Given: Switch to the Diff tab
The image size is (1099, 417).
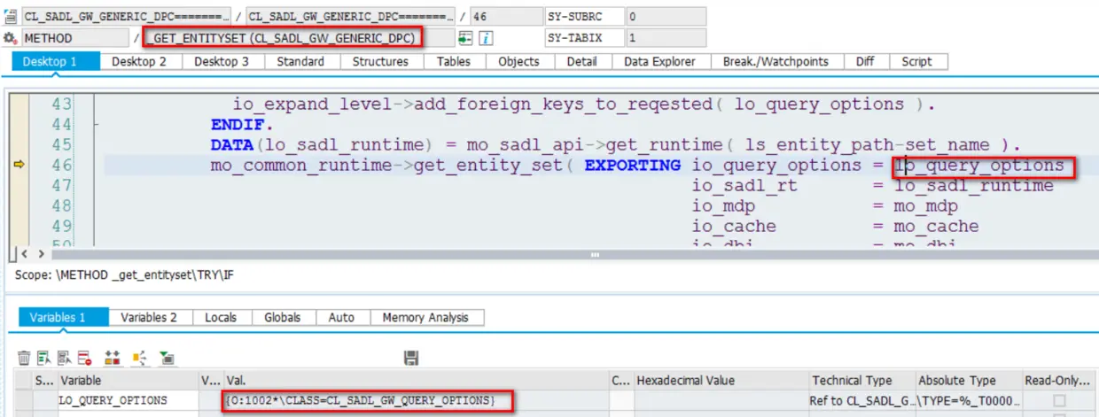Looking at the screenshot, I should click(x=865, y=61).
